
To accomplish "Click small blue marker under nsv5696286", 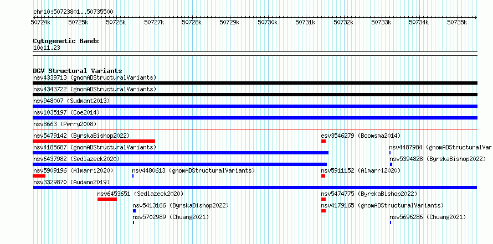I will (391, 222).
